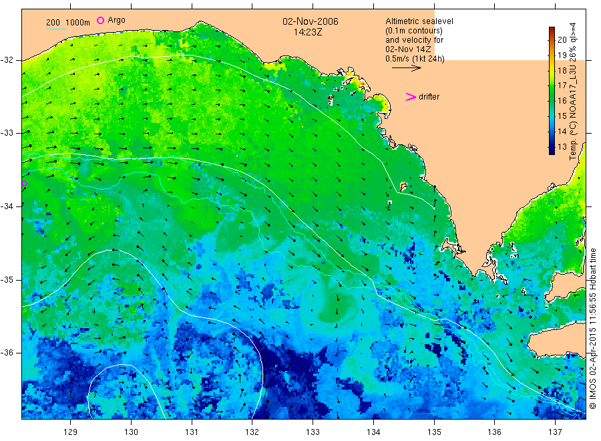Screen dimensions: 601x441
Task: Click the longitude label '132'
Action: [252, 432]
